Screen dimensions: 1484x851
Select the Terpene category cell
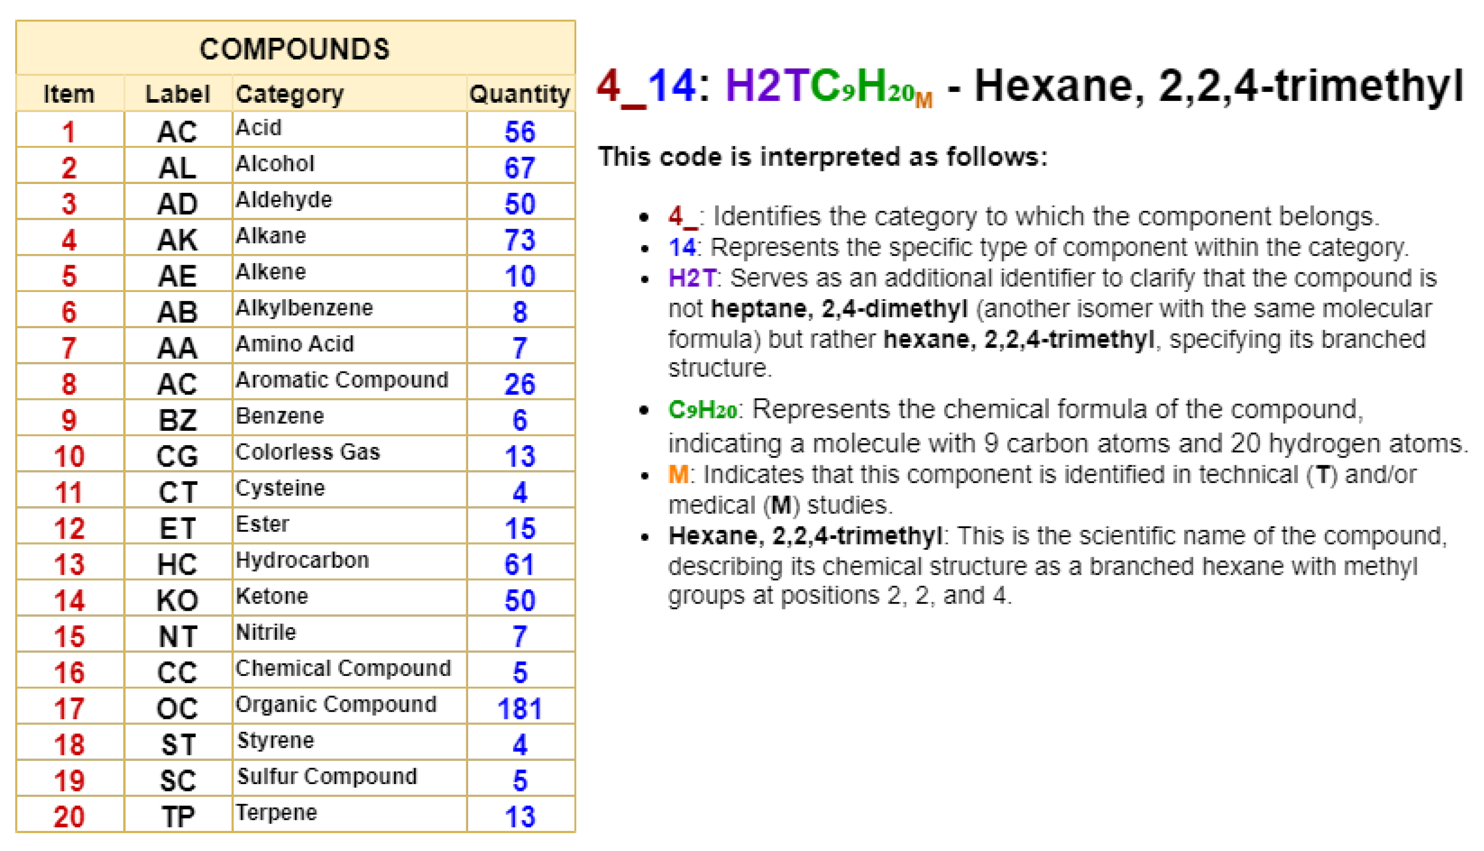click(x=276, y=813)
